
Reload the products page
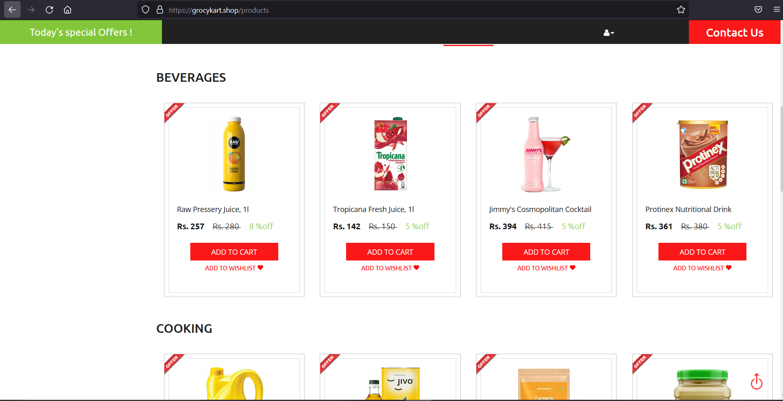[x=49, y=9]
